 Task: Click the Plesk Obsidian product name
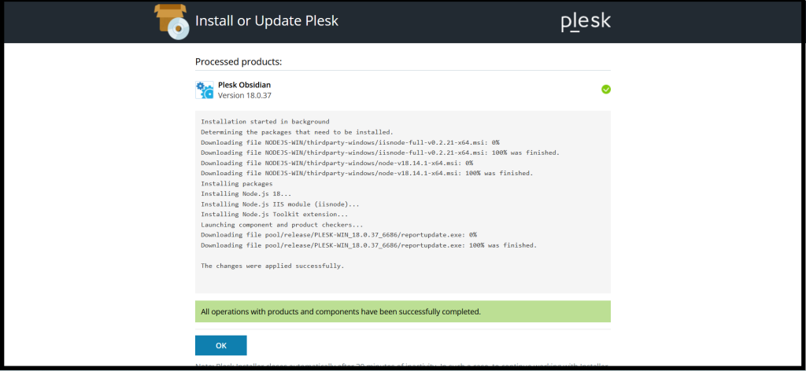point(244,85)
